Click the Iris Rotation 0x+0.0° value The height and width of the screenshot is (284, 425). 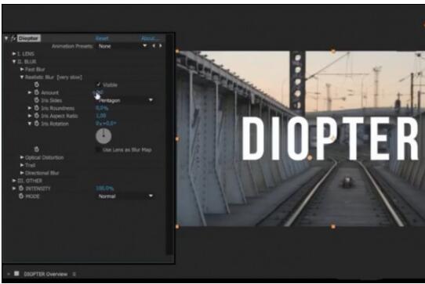point(106,124)
